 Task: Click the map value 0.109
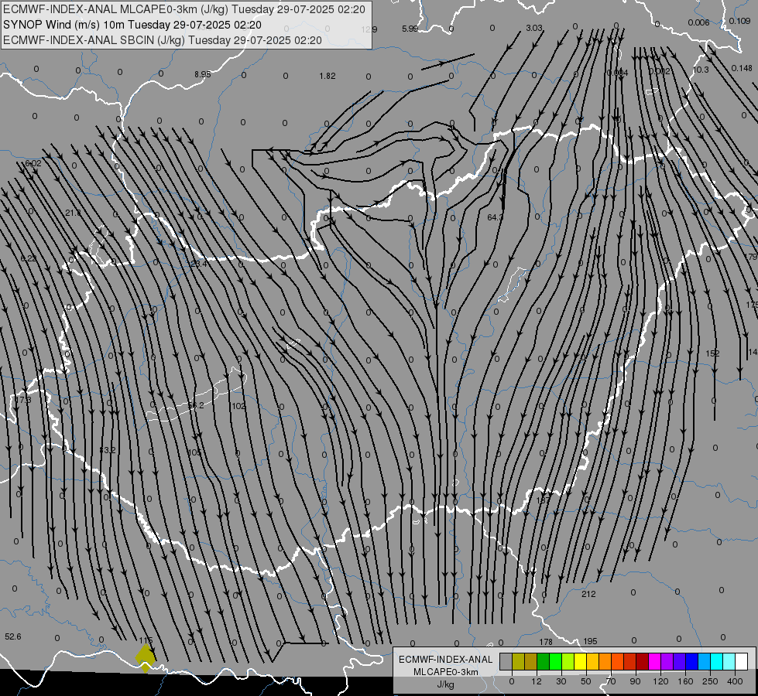click(739, 21)
